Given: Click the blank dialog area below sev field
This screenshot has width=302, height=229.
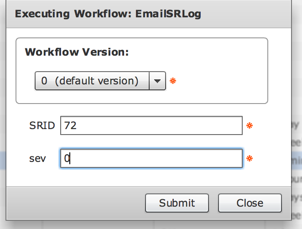Looking at the screenshot, I should (x=149, y=177).
